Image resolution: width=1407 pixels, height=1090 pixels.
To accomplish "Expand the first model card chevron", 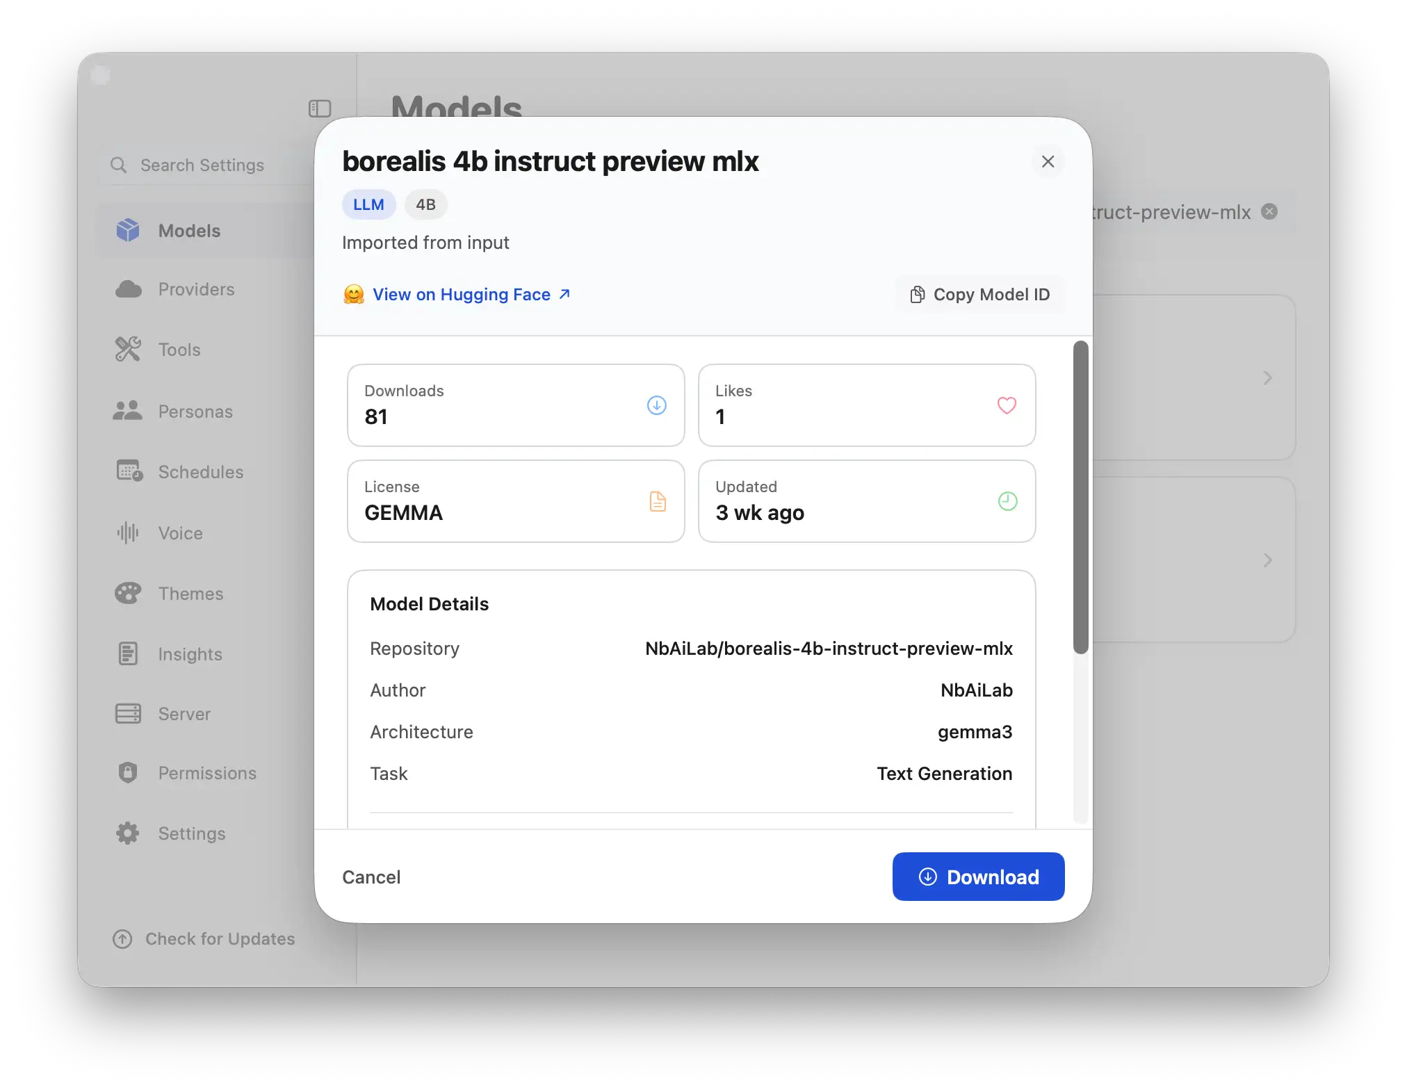I will click(x=1267, y=377).
